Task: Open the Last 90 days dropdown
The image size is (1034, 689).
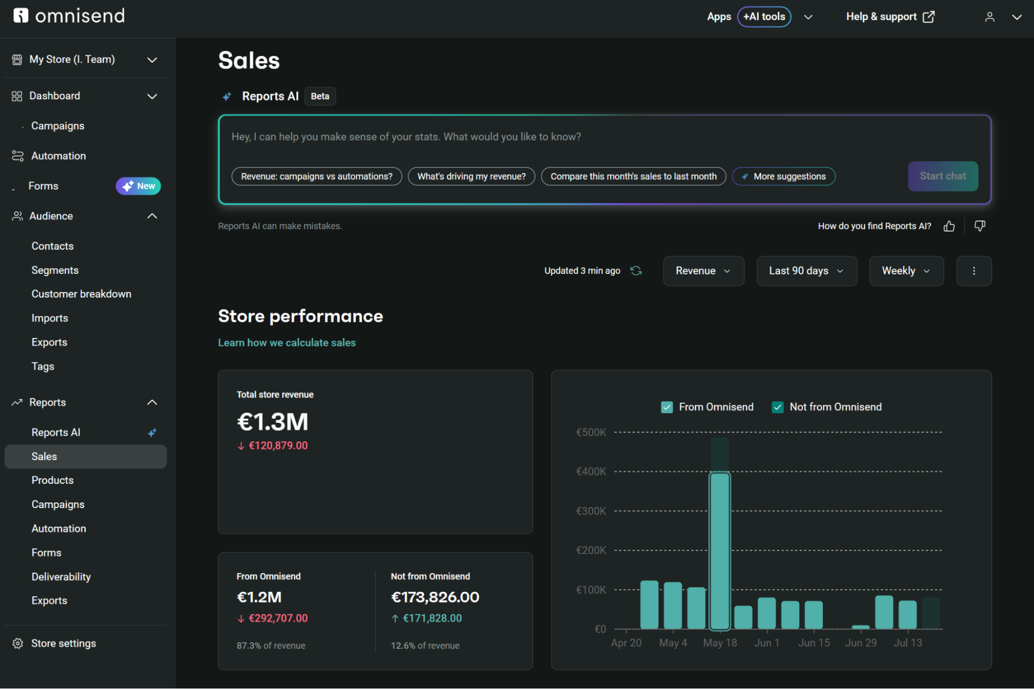Action: (x=806, y=271)
